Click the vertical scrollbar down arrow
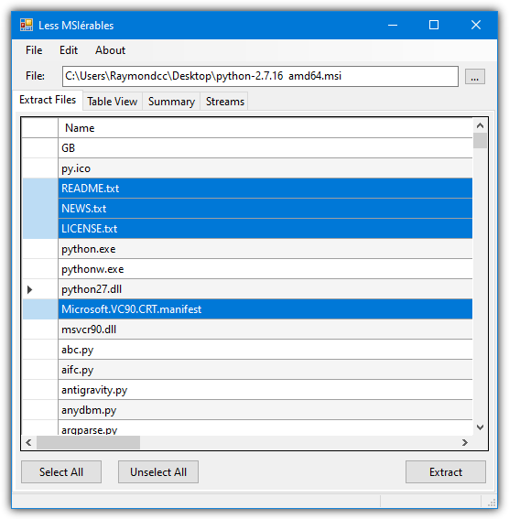 [x=480, y=427]
